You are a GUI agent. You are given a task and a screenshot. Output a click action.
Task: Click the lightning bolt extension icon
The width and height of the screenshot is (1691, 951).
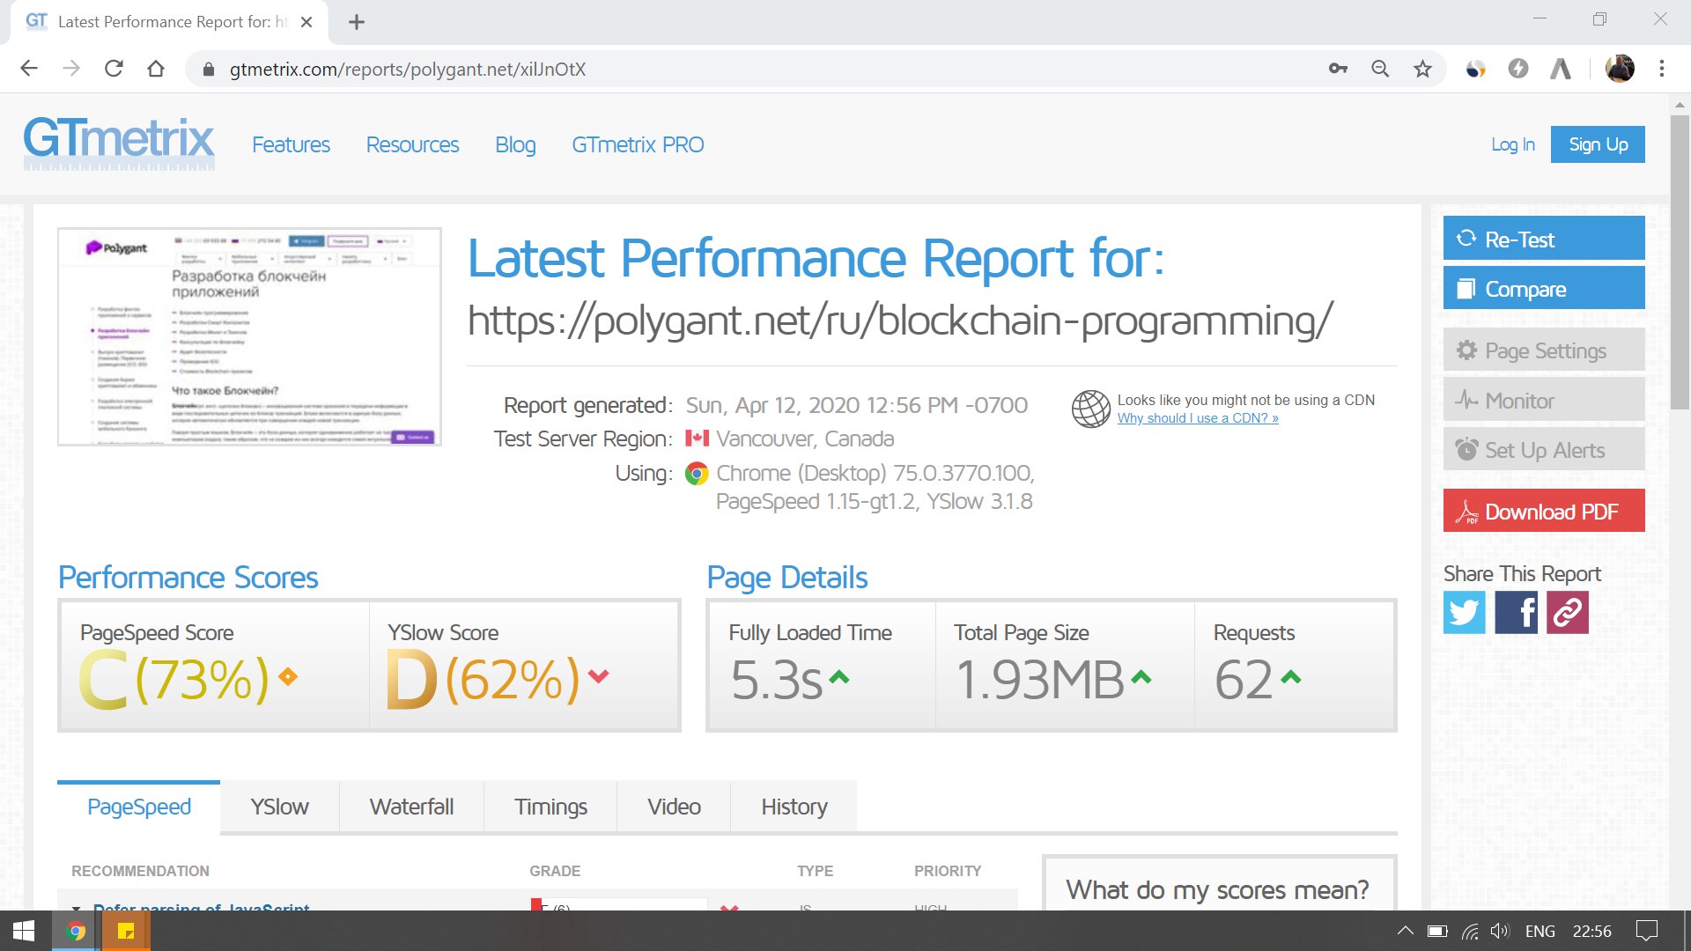1517,69
